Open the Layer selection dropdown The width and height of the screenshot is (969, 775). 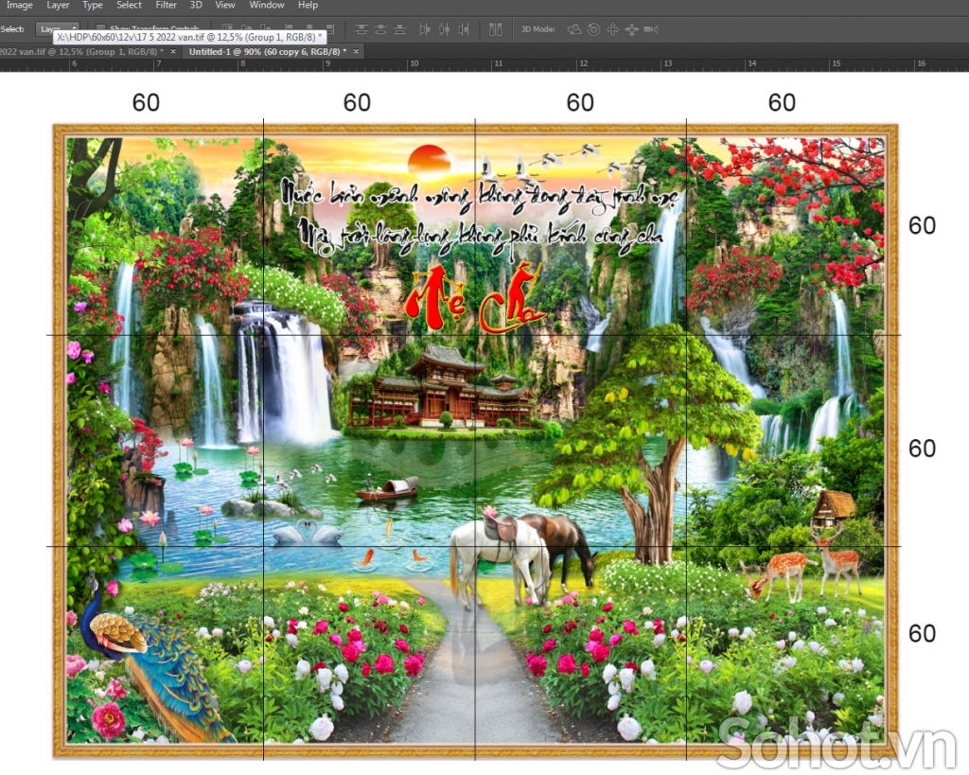pyautogui.click(x=59, y=29)
